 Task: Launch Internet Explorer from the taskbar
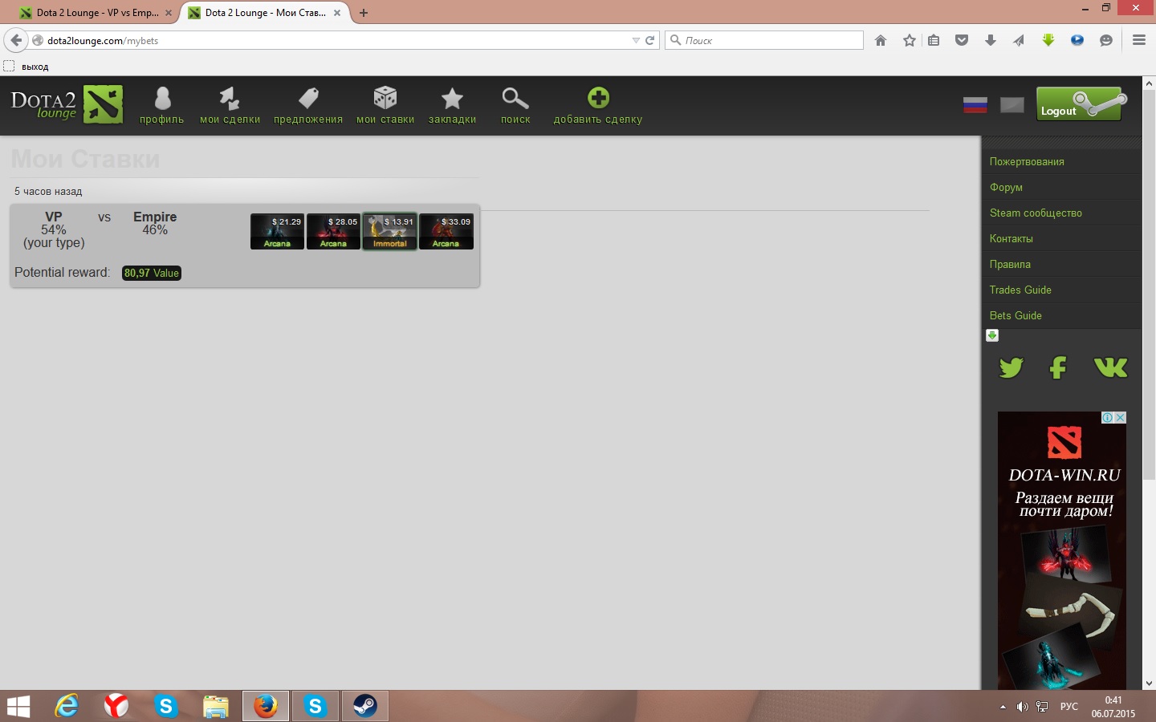coord(67,706)
